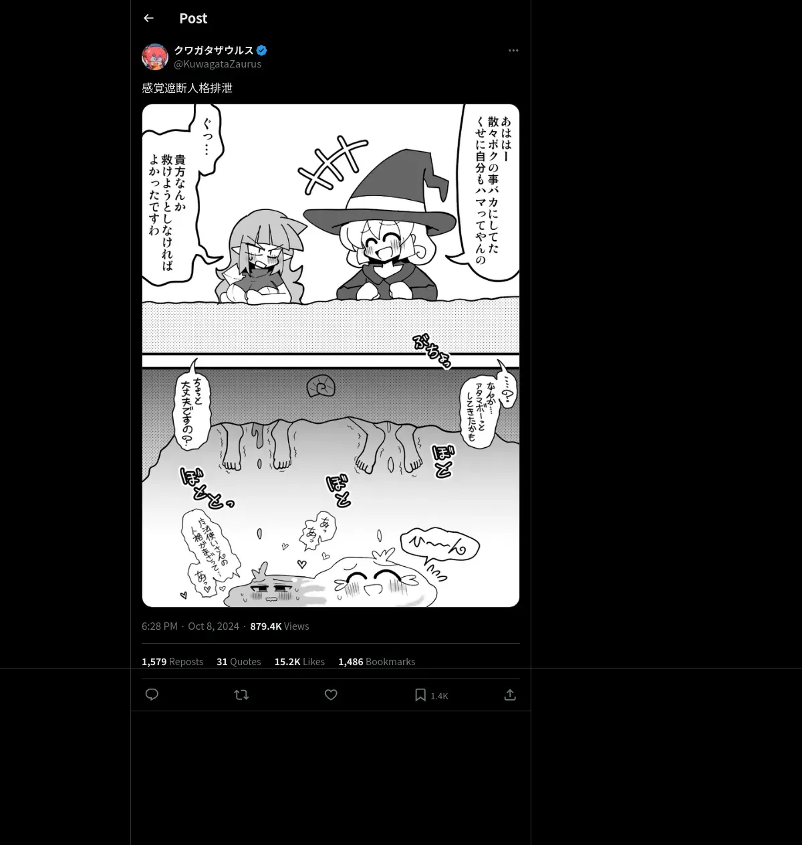The image size is (802, 845).
Task: Go back using the arrow icon
Action: click(148, 18)
